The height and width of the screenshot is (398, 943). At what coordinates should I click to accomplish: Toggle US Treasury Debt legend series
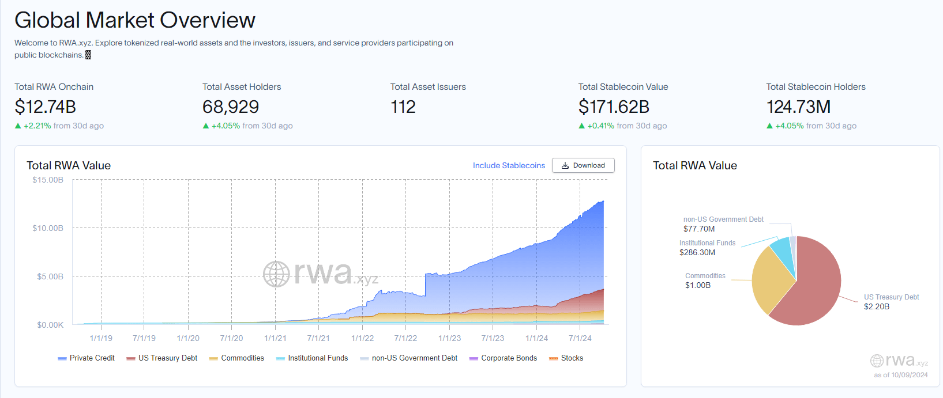click(161, 358)
